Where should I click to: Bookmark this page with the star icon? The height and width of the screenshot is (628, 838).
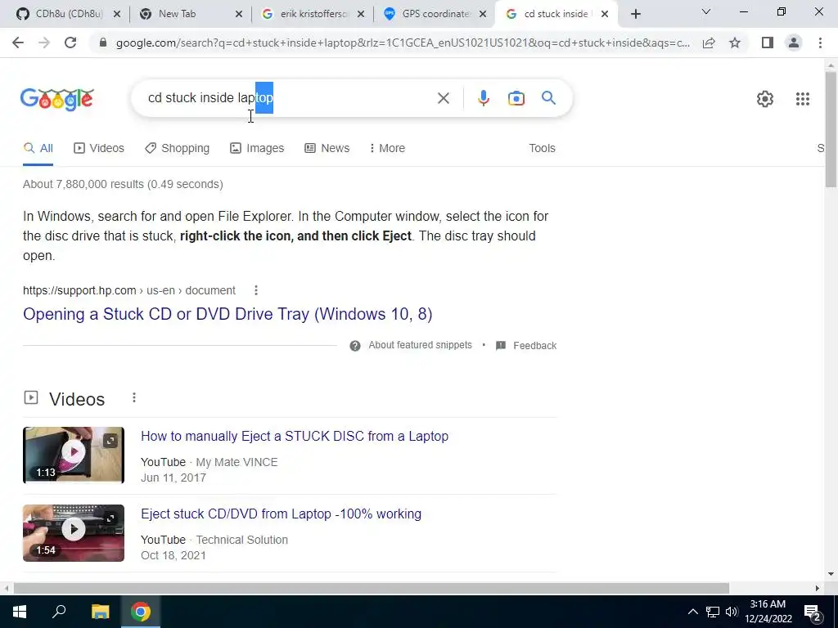[x=735, y=43]
